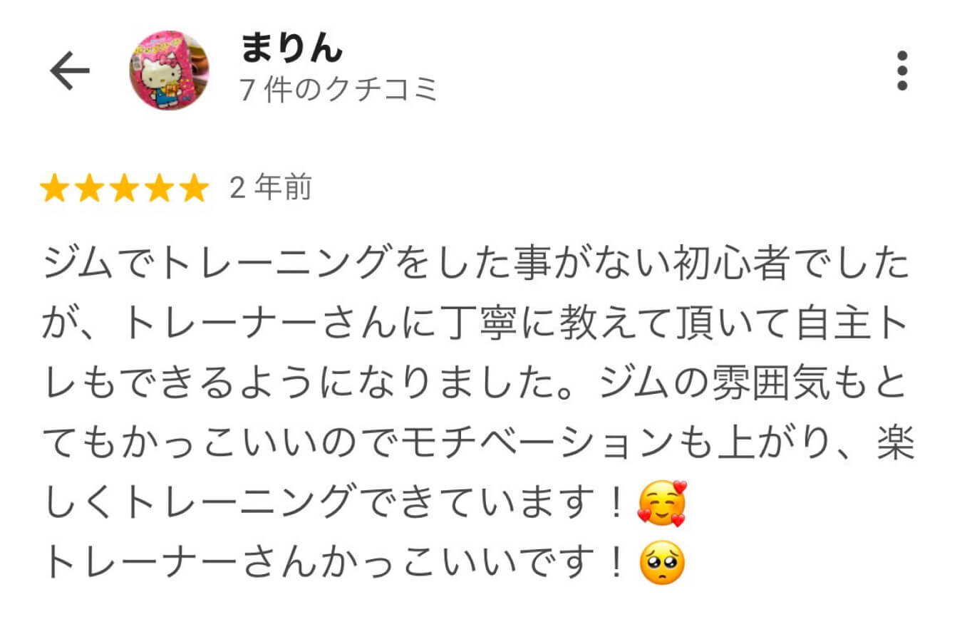
Task: Tap the pleading face emoji
Action: click(662, 563)
